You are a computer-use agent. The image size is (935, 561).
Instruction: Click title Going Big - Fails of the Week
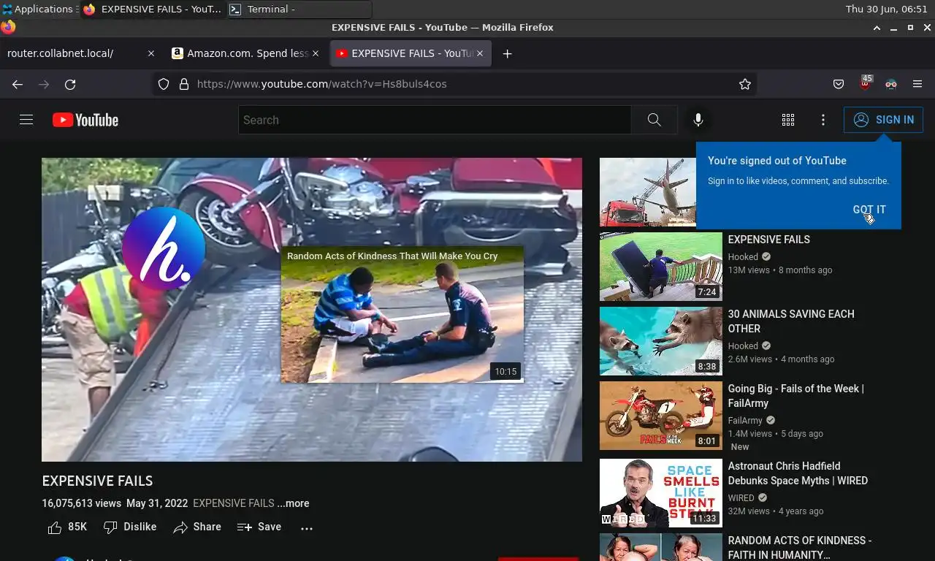tap(796, 396)
